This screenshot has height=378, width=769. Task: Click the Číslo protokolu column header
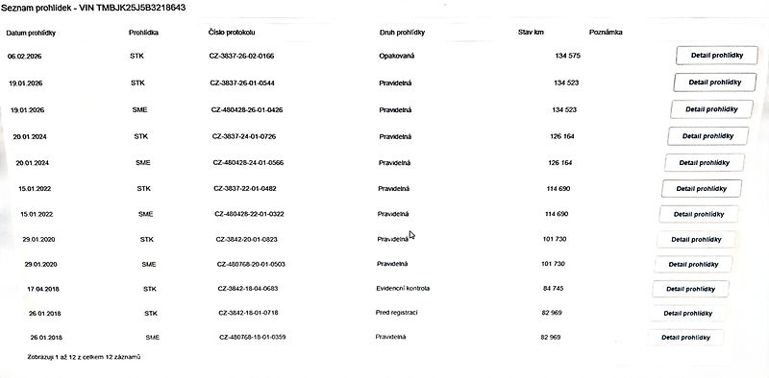coord(232,33)
